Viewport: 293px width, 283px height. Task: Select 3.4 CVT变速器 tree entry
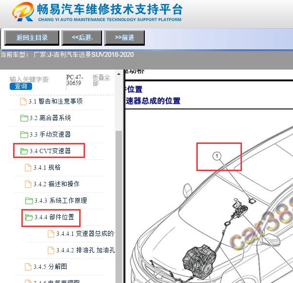pyautogui.click(x=50, y=151)
